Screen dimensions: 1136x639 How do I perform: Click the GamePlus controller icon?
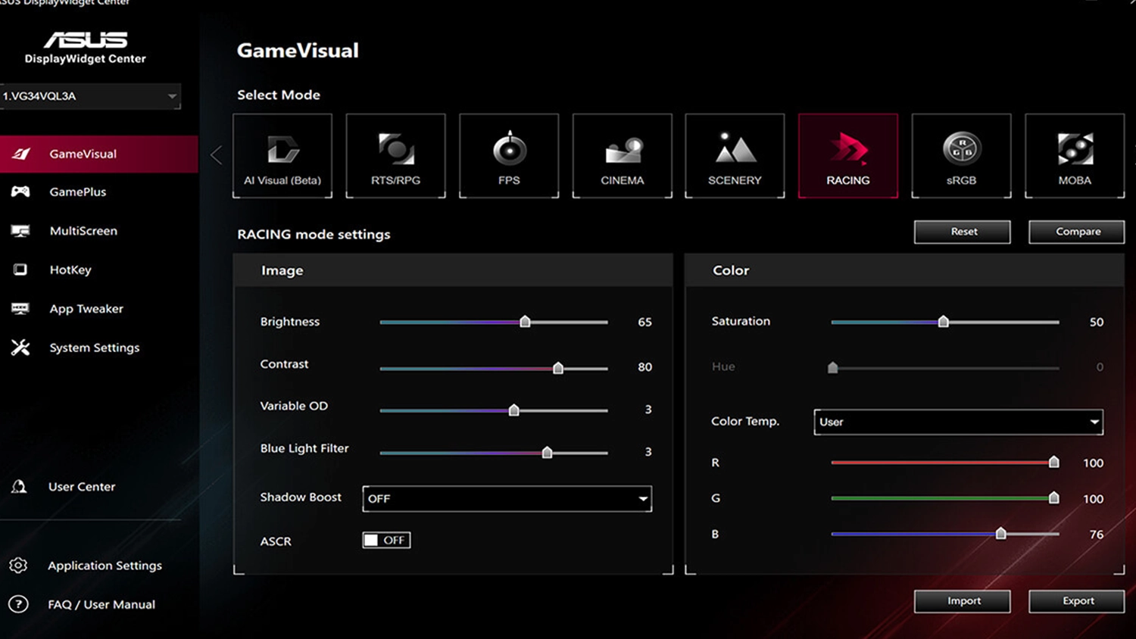pos(20,192)
